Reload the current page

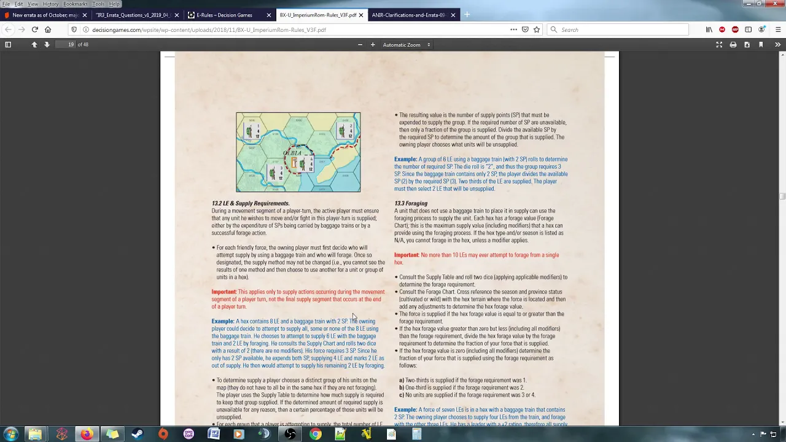[35, 29]
